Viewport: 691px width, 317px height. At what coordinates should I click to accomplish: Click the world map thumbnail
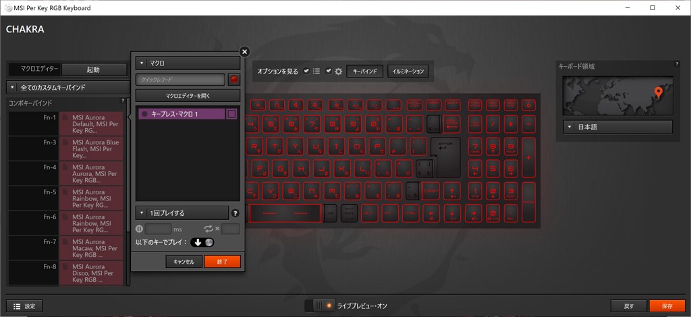click(x=618, y=96)
